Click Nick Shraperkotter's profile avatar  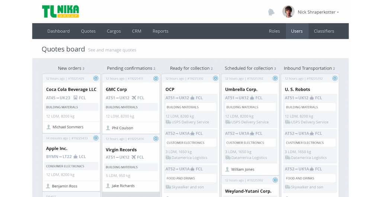tap(288, 12)
